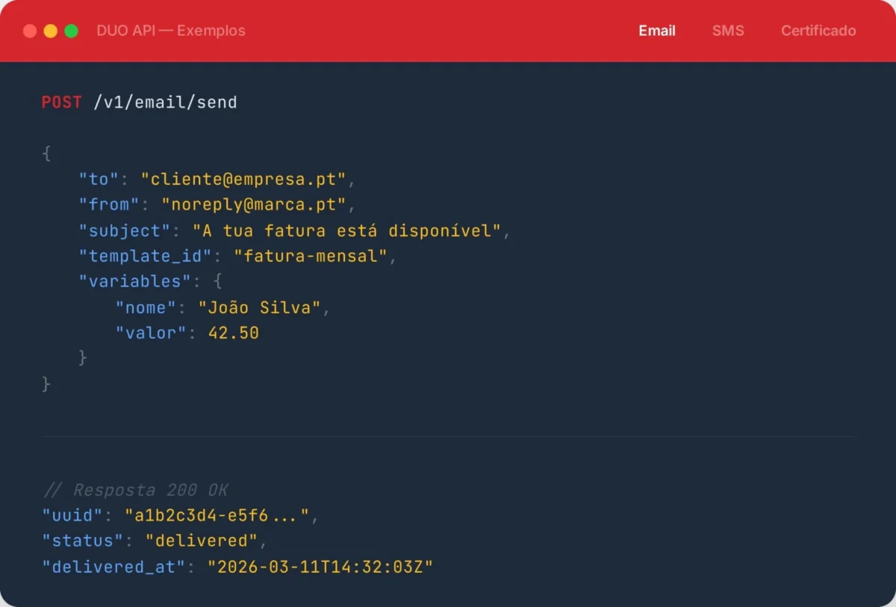The width and height of the screenshot is (896, 607).
Task: Click the green traffic light window dot
Action: (x=69, y=31)
